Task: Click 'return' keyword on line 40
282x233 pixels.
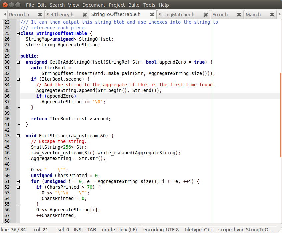Action: 39,119
